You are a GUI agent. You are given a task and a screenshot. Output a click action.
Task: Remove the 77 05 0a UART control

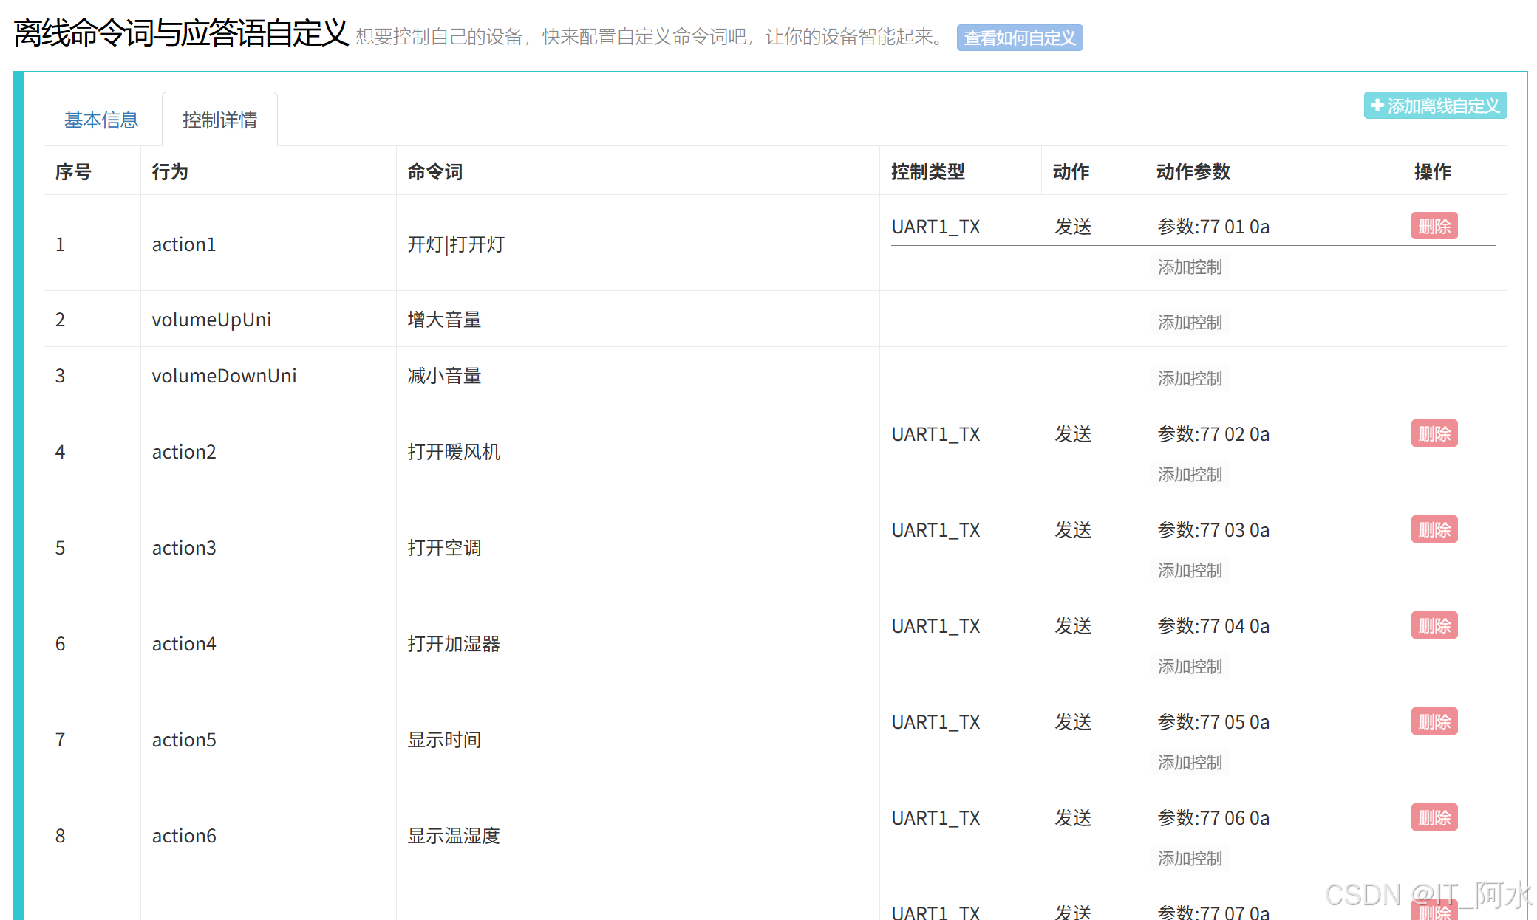1434,721
